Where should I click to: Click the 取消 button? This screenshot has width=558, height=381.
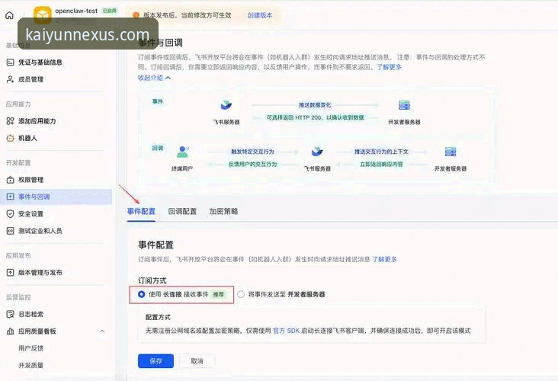[197, 361]
